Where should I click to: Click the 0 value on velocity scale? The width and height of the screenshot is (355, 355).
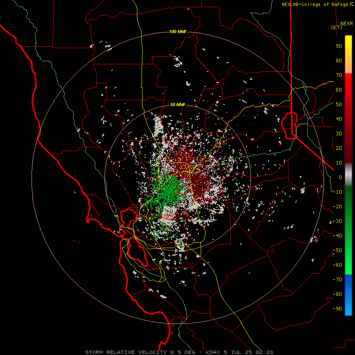point(340,177)
